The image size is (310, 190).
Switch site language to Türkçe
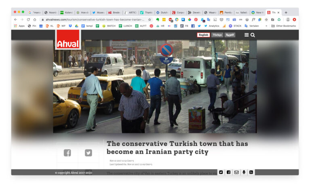(217, 35)
